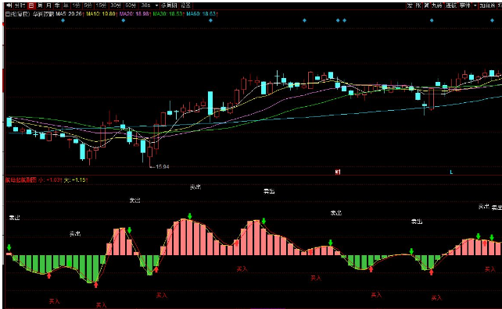
Task: Click the first blue diamond event marker
Action: (x=63, y=20)
